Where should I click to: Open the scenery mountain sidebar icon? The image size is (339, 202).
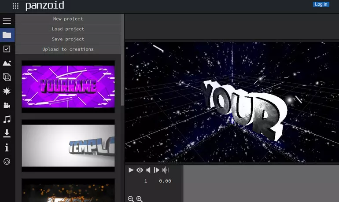[7, 63]
